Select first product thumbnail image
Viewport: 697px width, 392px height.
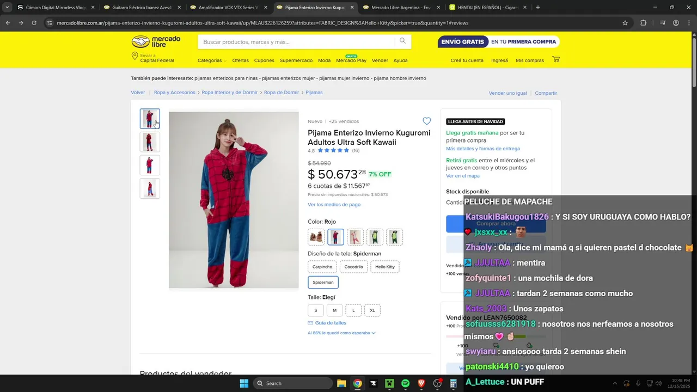(150, 119)
